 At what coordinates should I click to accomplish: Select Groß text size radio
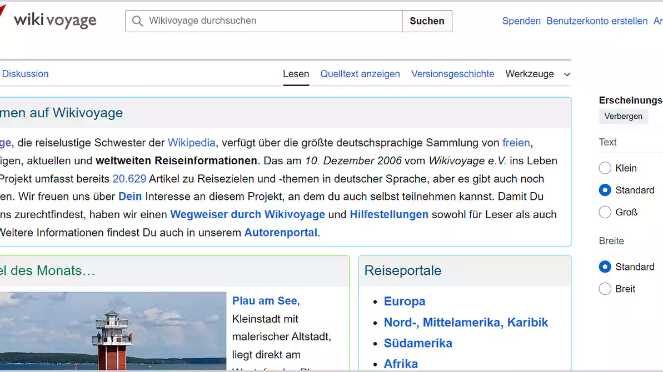pyautogui.click(x=605, y=212)
